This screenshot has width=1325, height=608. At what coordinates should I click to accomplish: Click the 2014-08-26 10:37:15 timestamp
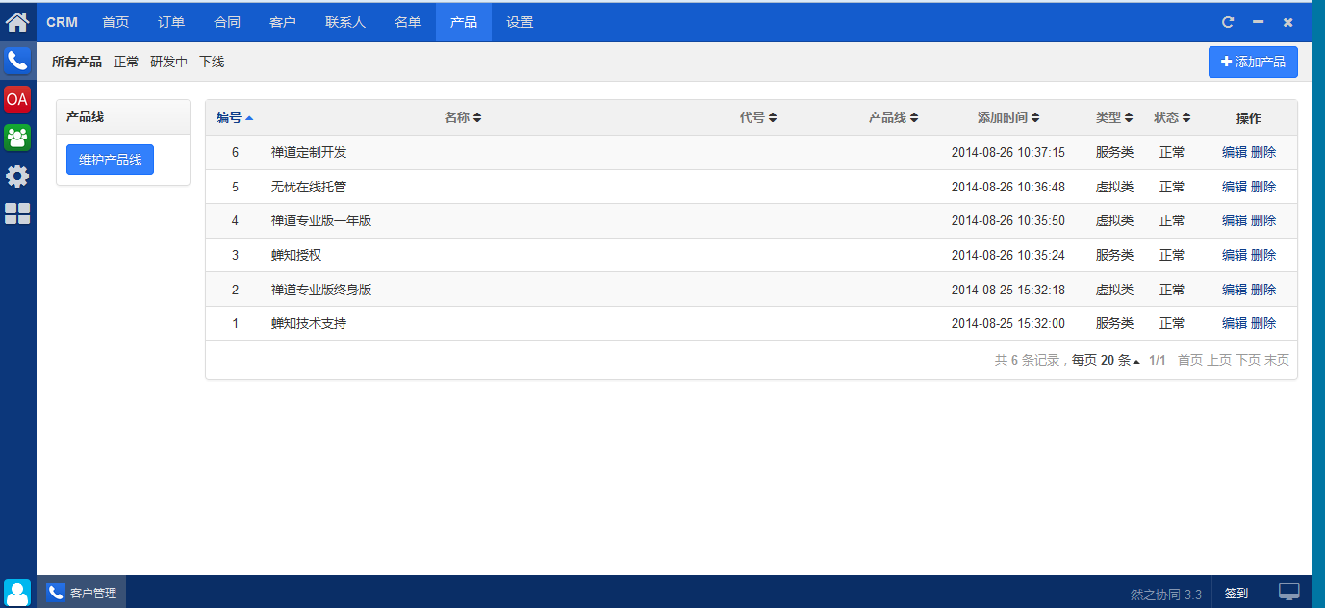[x=1008, y=152]
